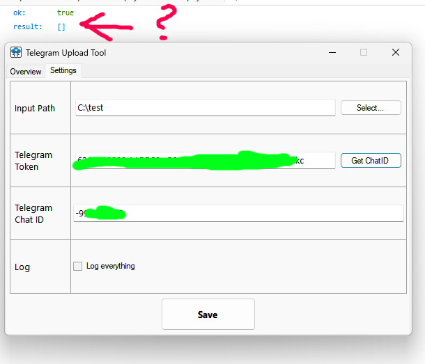The height and width of the screenshot is (364, 425).
Task: Close the Telegram Upload Tool window
Action: [x=395, y=52]
